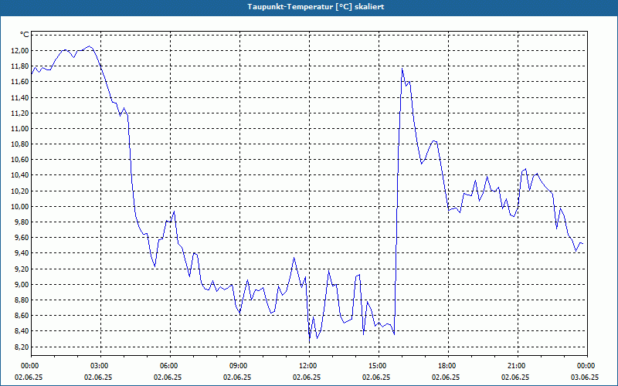618x386 pixels.
Task: Click the 12,00 y-axis label
Action: click(x=20, y=51)
